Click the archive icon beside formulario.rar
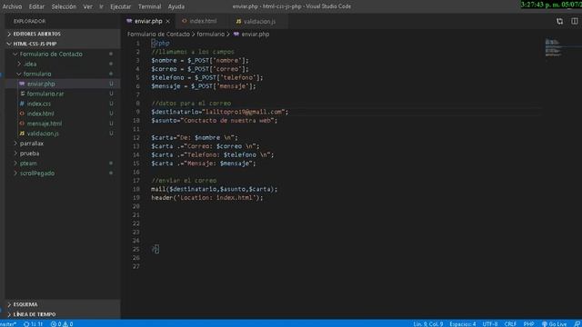This screenshot has height=327, width=582. (x=22, y=94)
